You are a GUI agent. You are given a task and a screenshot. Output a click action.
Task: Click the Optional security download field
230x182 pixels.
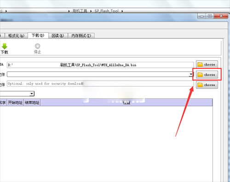click(100, 84)
